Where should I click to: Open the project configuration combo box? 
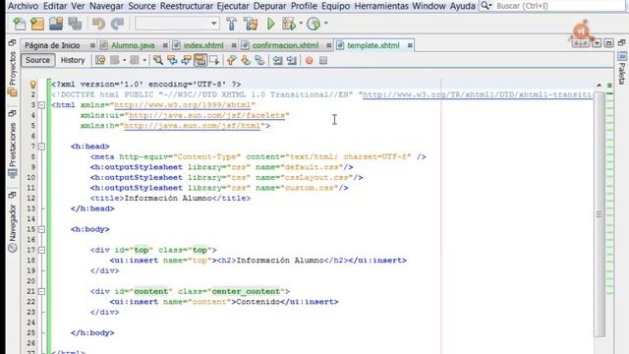pyautogui.click(x=177, y=24)
